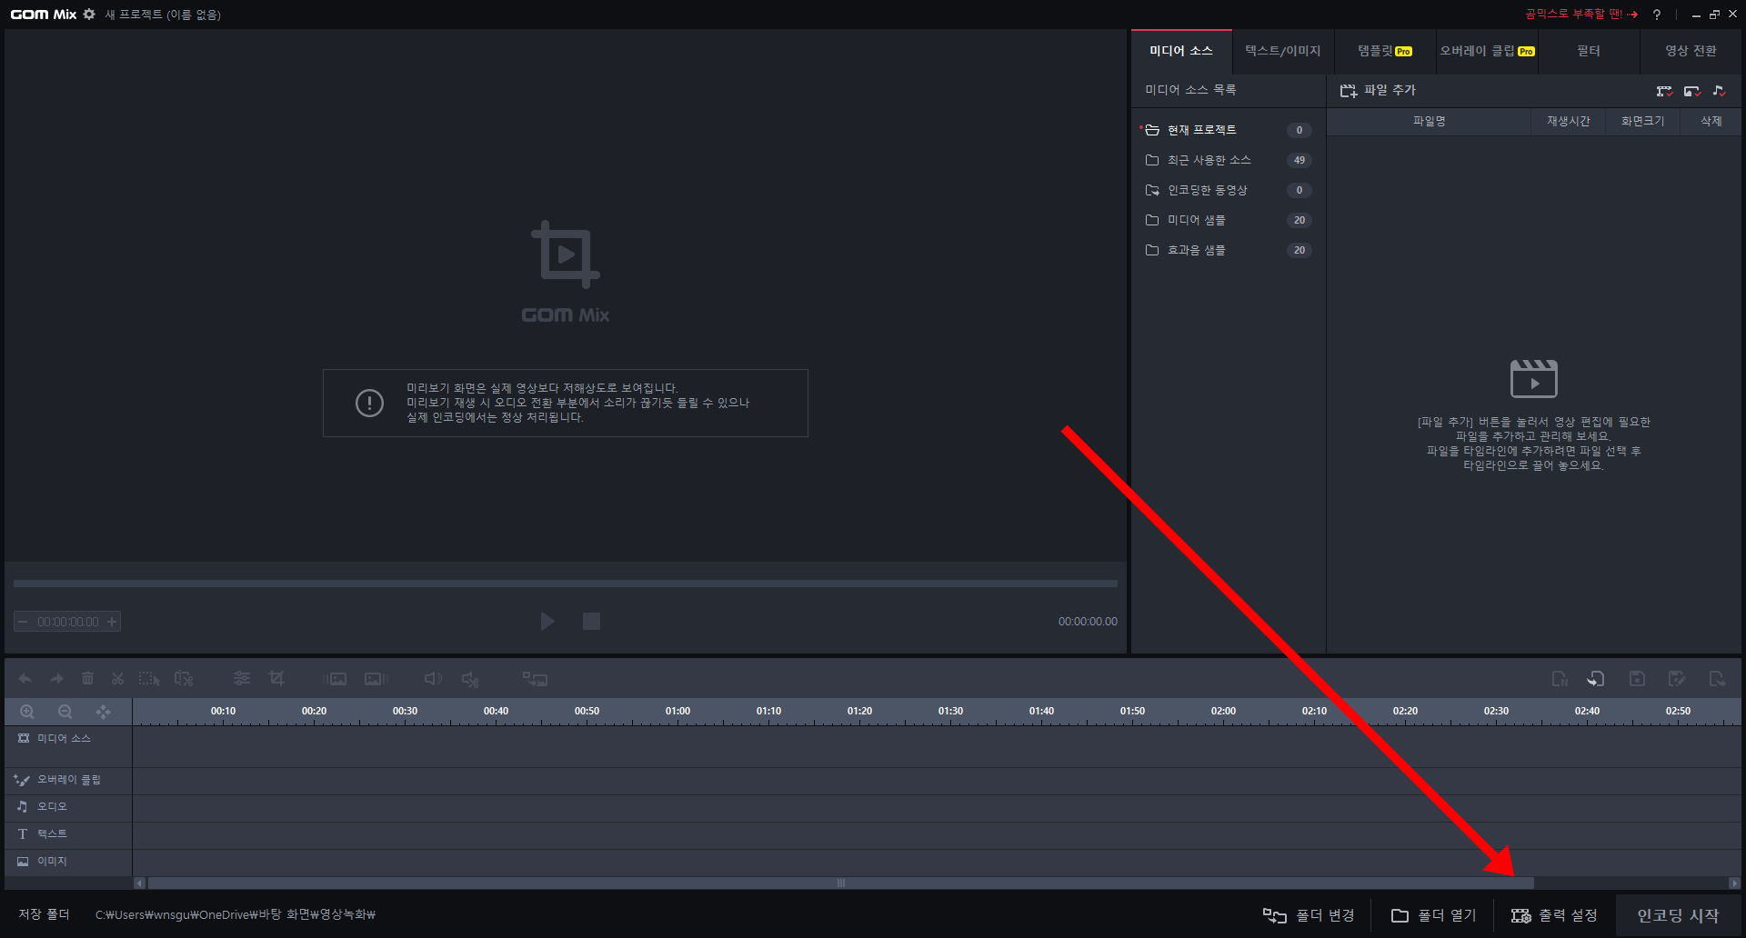Switch to 필터 tab

pyautogui.click(x=1589, y=51)
